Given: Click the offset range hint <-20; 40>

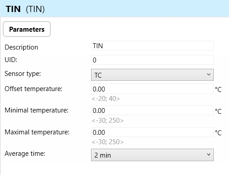Looking at the screenshot, I should click(x=106, y=99).
